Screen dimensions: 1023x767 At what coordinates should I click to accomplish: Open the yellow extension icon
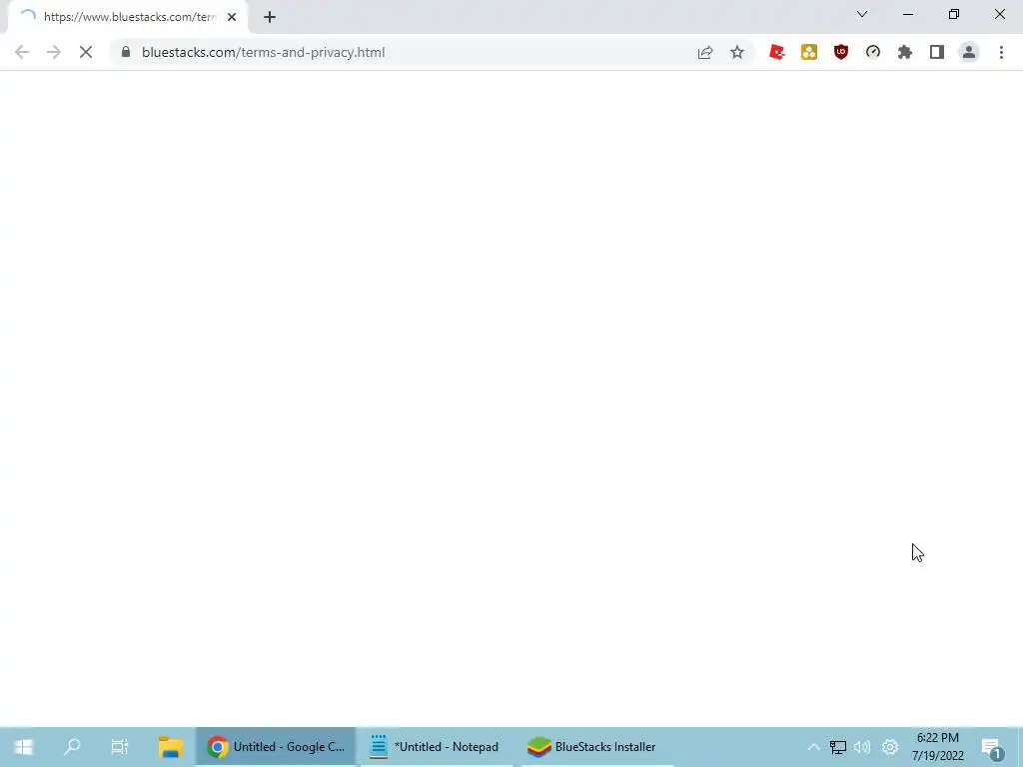click(809, 52)
